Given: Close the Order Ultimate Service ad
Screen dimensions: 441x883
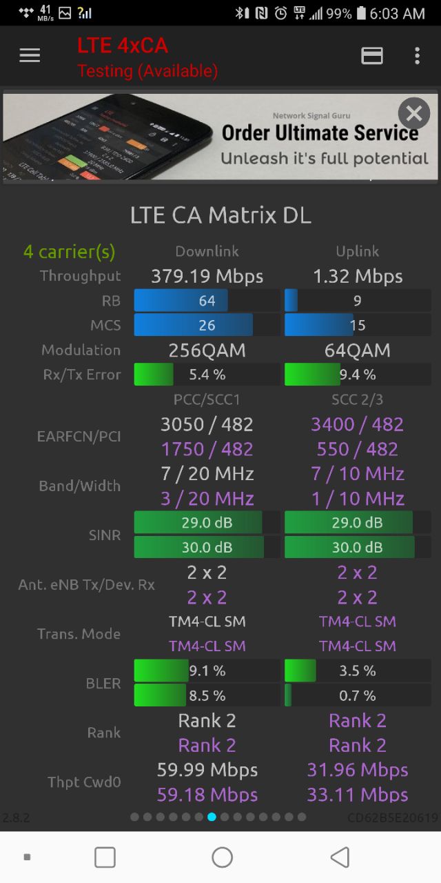Looking at the screenshot, I should click(x=414, y=113).
